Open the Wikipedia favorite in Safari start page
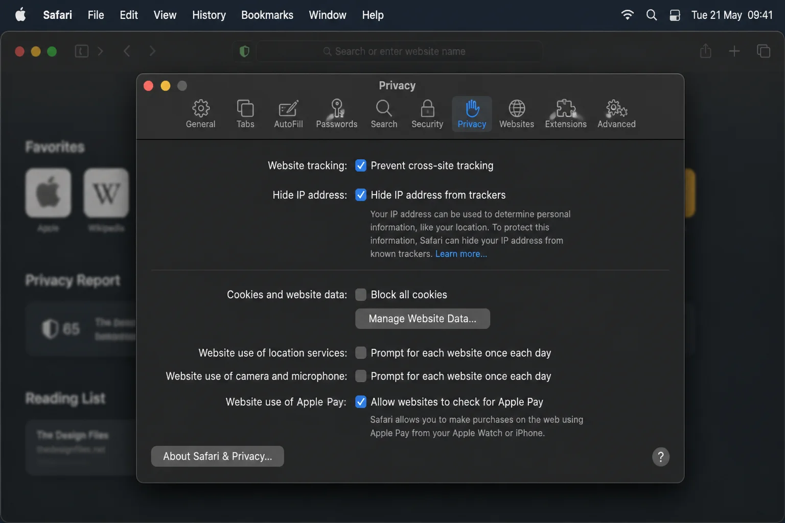 (106, 193)
